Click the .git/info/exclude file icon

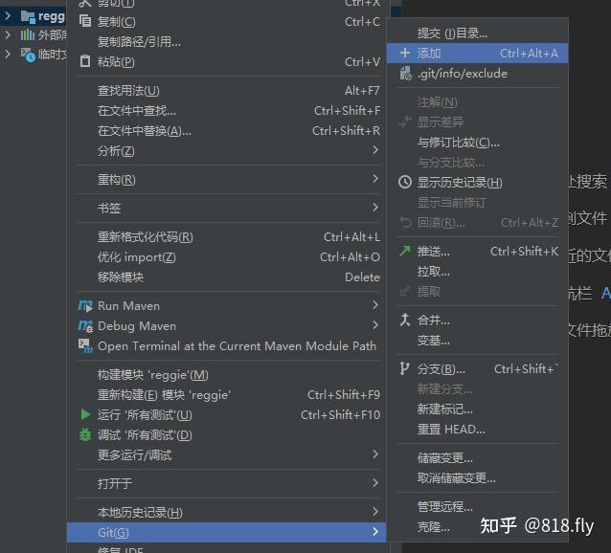[405, 73]
